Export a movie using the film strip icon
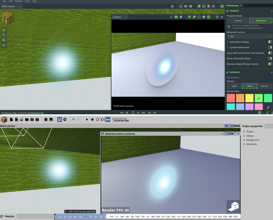The width and height of the screenshot is (273, 220). pos(46,120)
